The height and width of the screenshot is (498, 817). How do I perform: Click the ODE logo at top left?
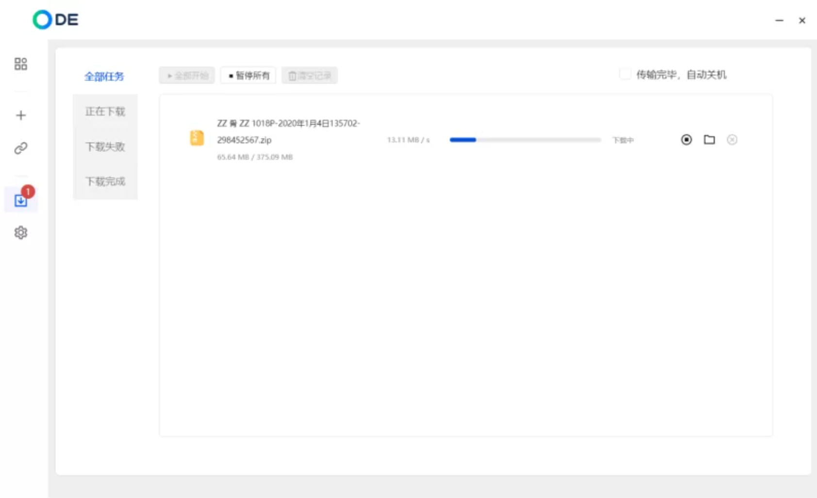click(55, 19)
